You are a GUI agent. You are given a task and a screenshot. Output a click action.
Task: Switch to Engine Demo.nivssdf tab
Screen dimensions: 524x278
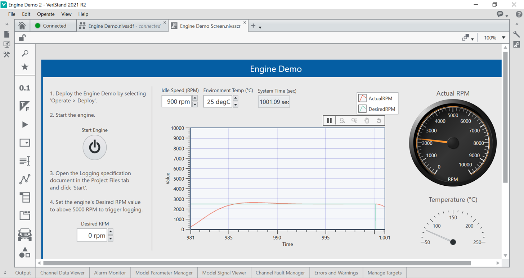122,26
